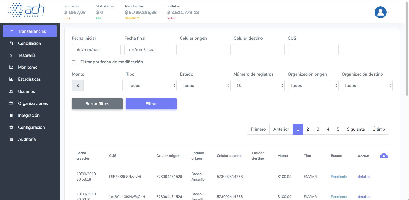The image size is (409, 200).
Task: Click the Transferencias arrows icon in sidebar
Action: click(11, 31)
